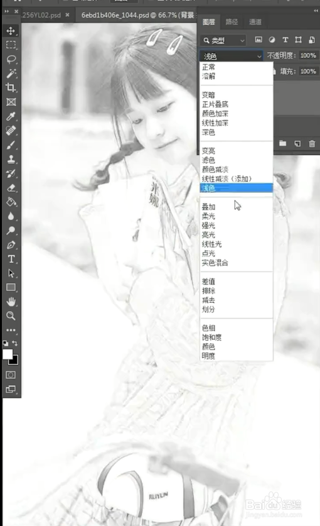
Task: Choose 变暗 blend mode
Action: 236,95
